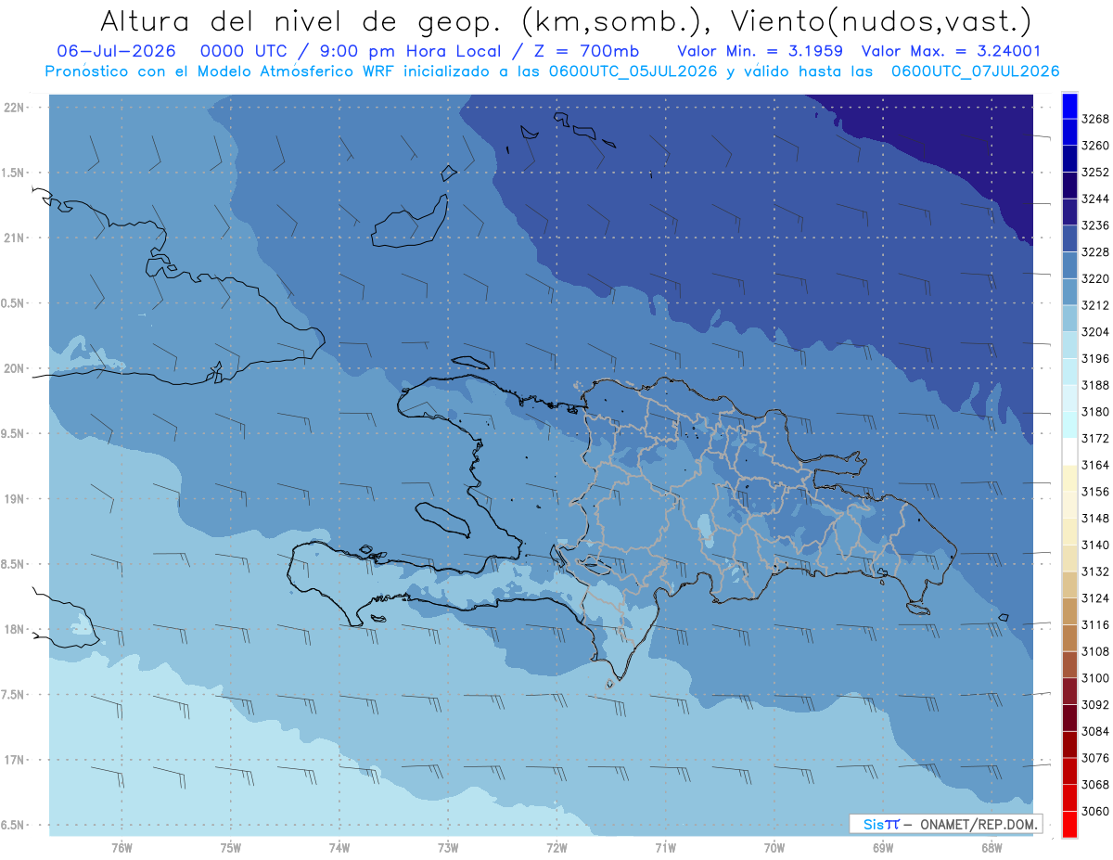Image resolution: width=1113 pixels, height=860 pixels.
Task: Click the 19N latitude label
Action: click(x=14, y=499)
